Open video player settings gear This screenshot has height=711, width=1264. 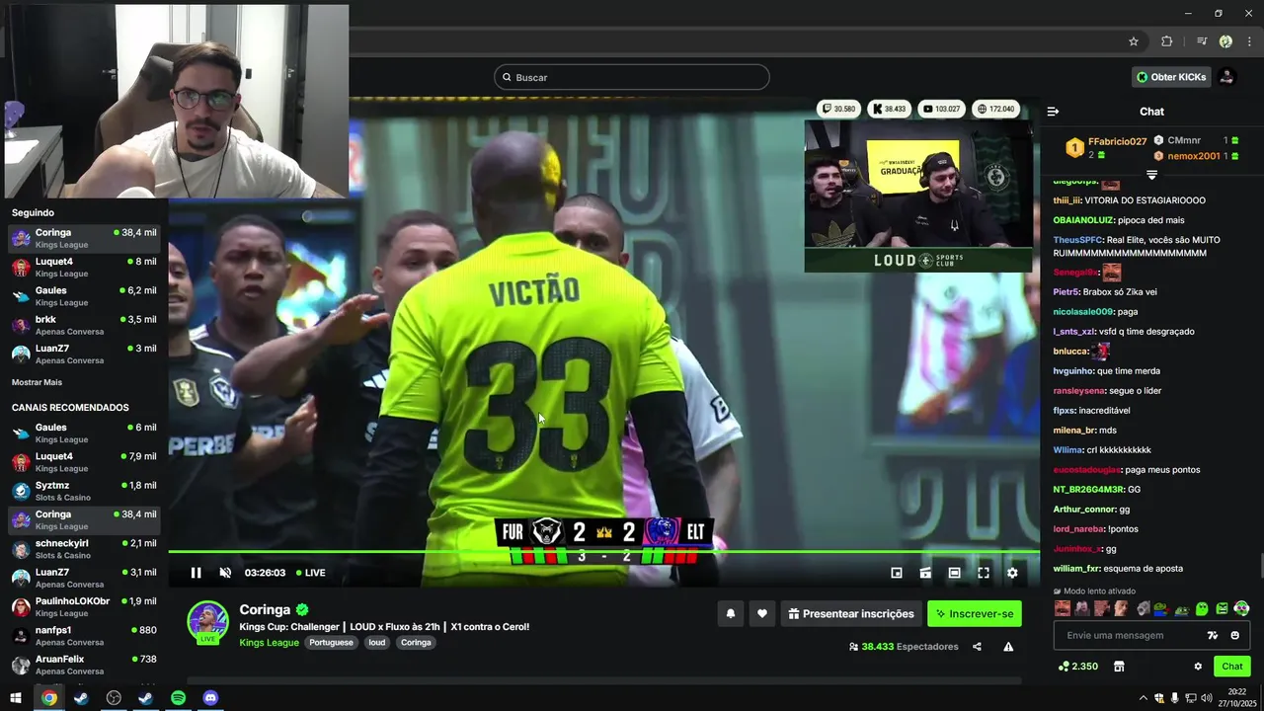point(1012,573)
